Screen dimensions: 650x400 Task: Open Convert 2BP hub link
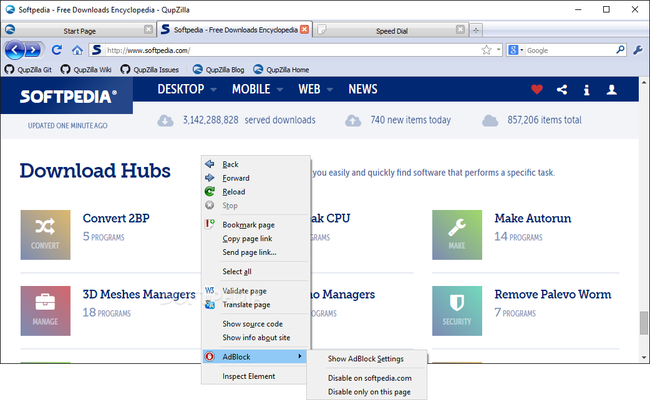tap(116, 218)
